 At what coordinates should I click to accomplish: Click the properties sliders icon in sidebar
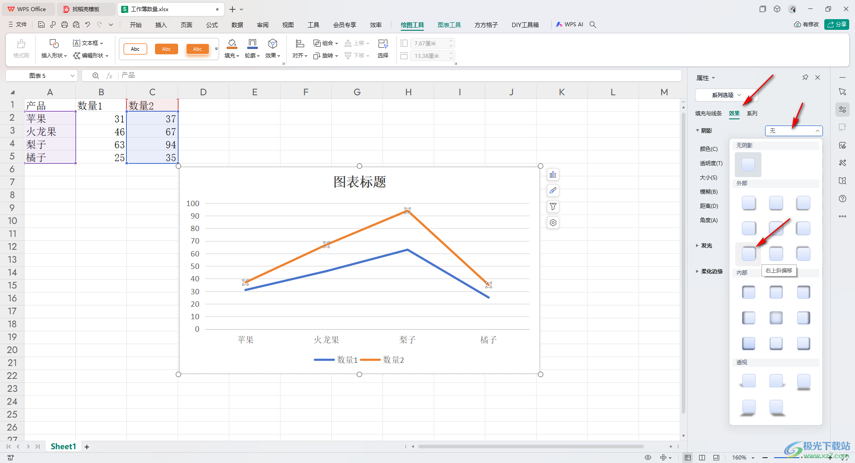(x=843, y=110)
